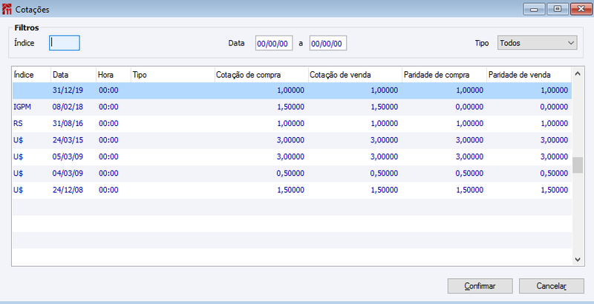This screenshot has height=304, width=594.
Task: Focus the Índice filter input field
Action: 65,43
